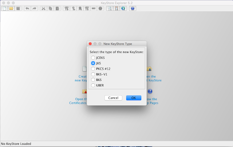Viewport: 233px width, 147px height.
Task: Click the New KeyStore toolbar icon
Action: point(5,8)
